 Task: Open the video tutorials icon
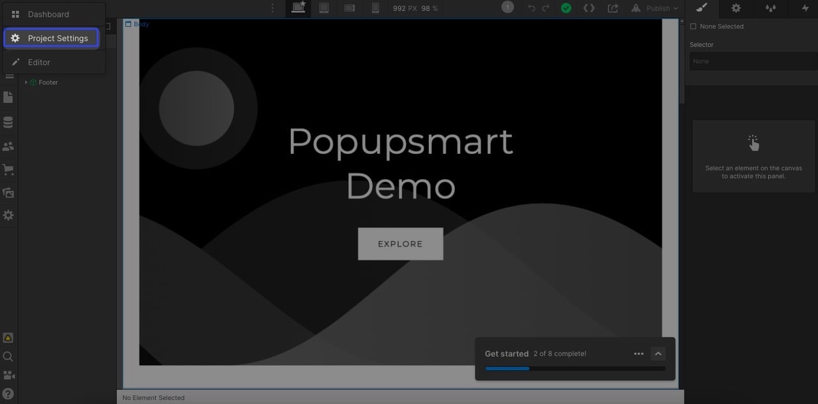(x=8, y=375)
